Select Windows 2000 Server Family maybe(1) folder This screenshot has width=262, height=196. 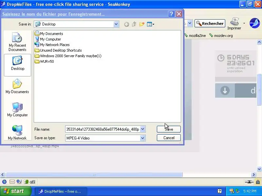click(x=68, y=56)
